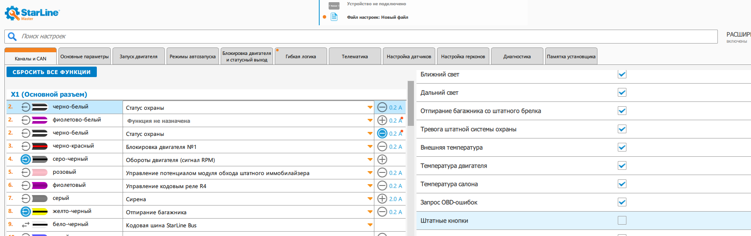Click the settings file document icon
The width and height of the screenshot is (751, 236).
[334, 17]
